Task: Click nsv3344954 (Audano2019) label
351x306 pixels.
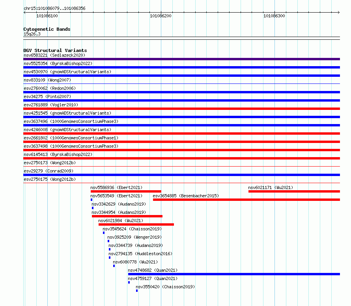Action: click(x=119, y=212)
